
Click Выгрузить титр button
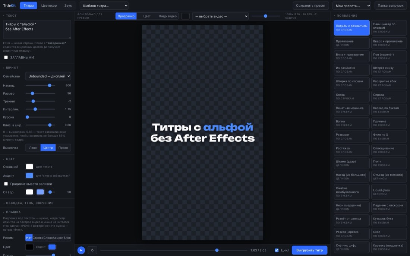click(310, 250)
